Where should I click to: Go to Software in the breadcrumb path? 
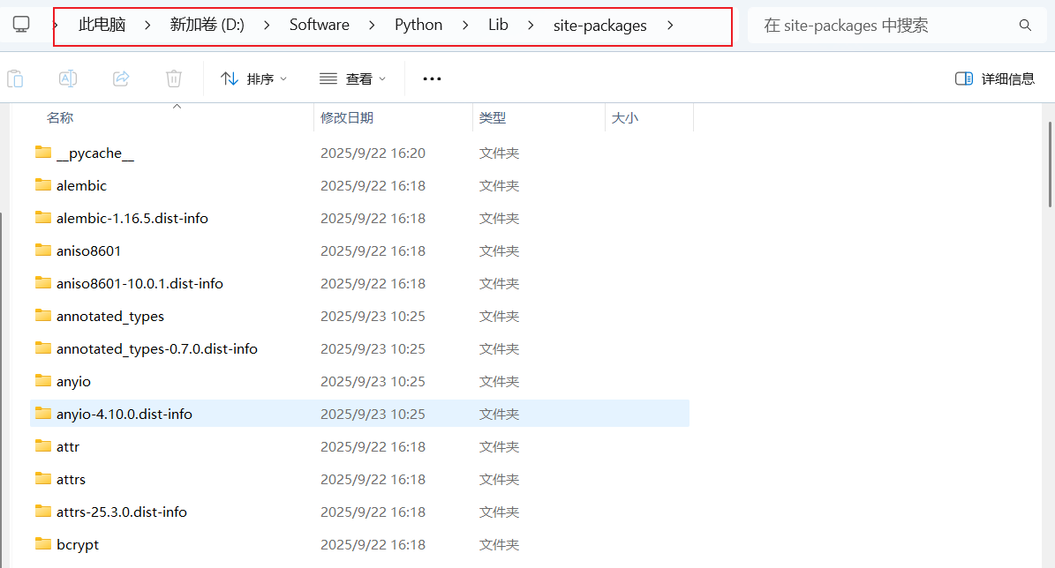click(x=320, y=26)
